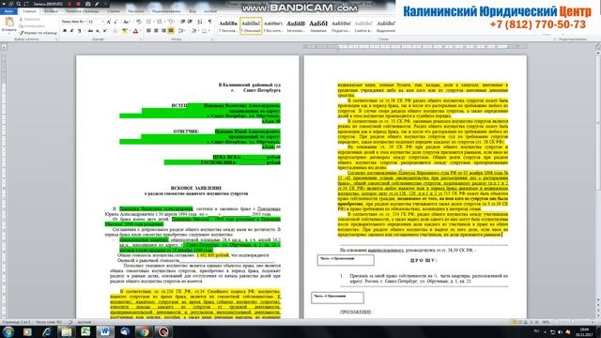Switch to the Рецензирование (Review) tab

(166, 11)
